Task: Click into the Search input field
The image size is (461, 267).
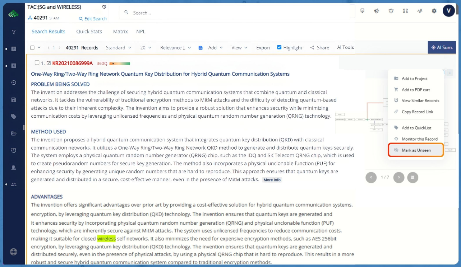Action: [237, 13]
